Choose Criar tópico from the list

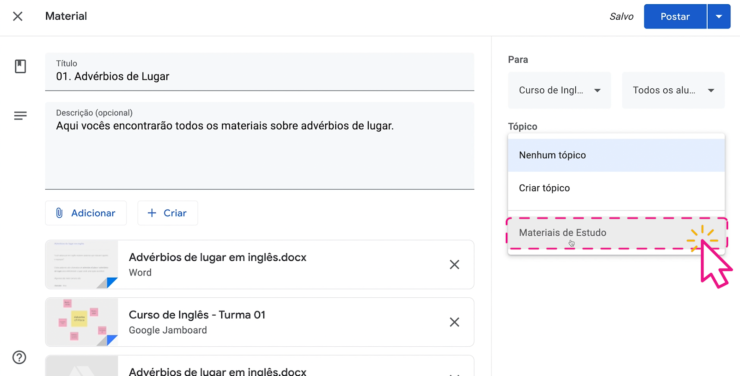pos(616,188)
